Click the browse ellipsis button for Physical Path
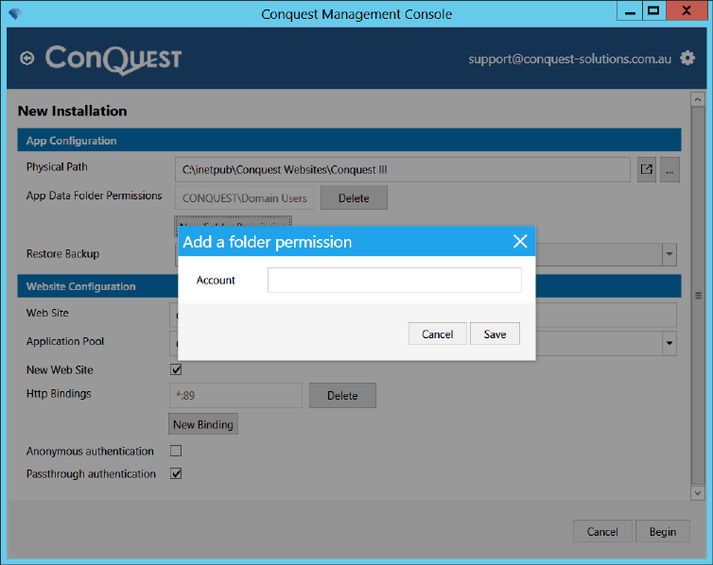Screen dimensions: 713x565 (670, 169)
